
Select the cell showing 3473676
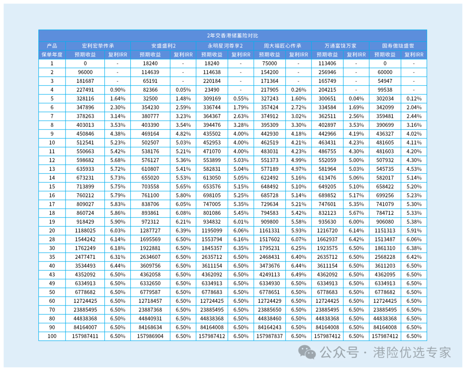(x=270, y=266)
